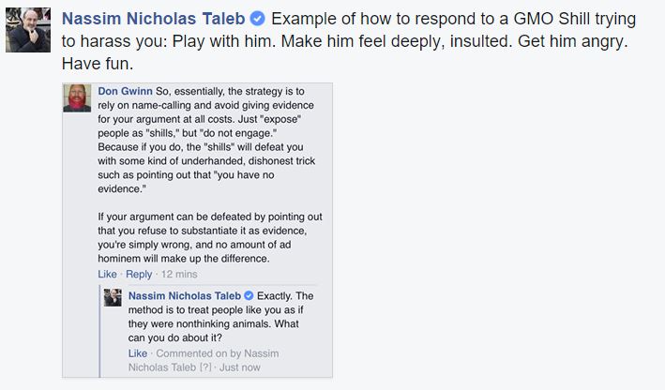Click the verified badge in Taleb's reply

click(249, 296)
